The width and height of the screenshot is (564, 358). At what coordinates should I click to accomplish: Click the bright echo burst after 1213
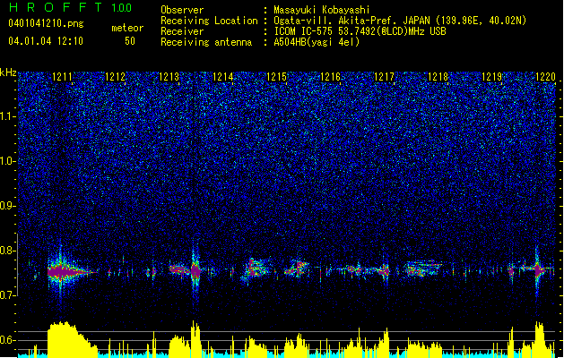click(x=195, y=270)
